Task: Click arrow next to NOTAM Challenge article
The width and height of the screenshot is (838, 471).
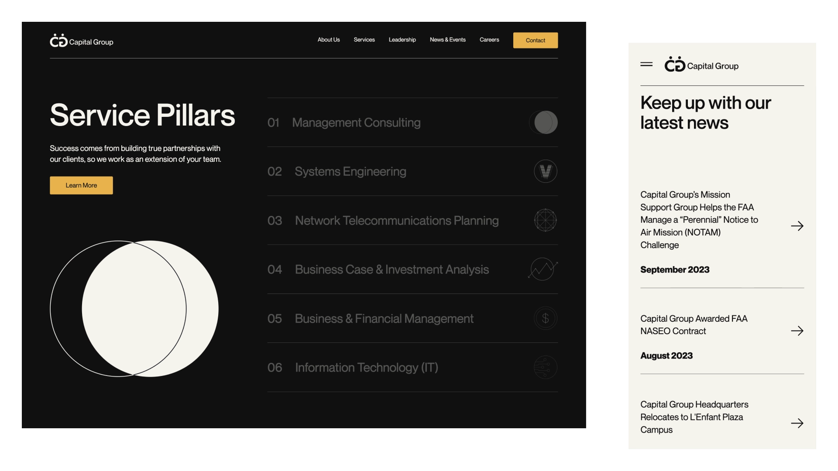Action: (797, 226)
